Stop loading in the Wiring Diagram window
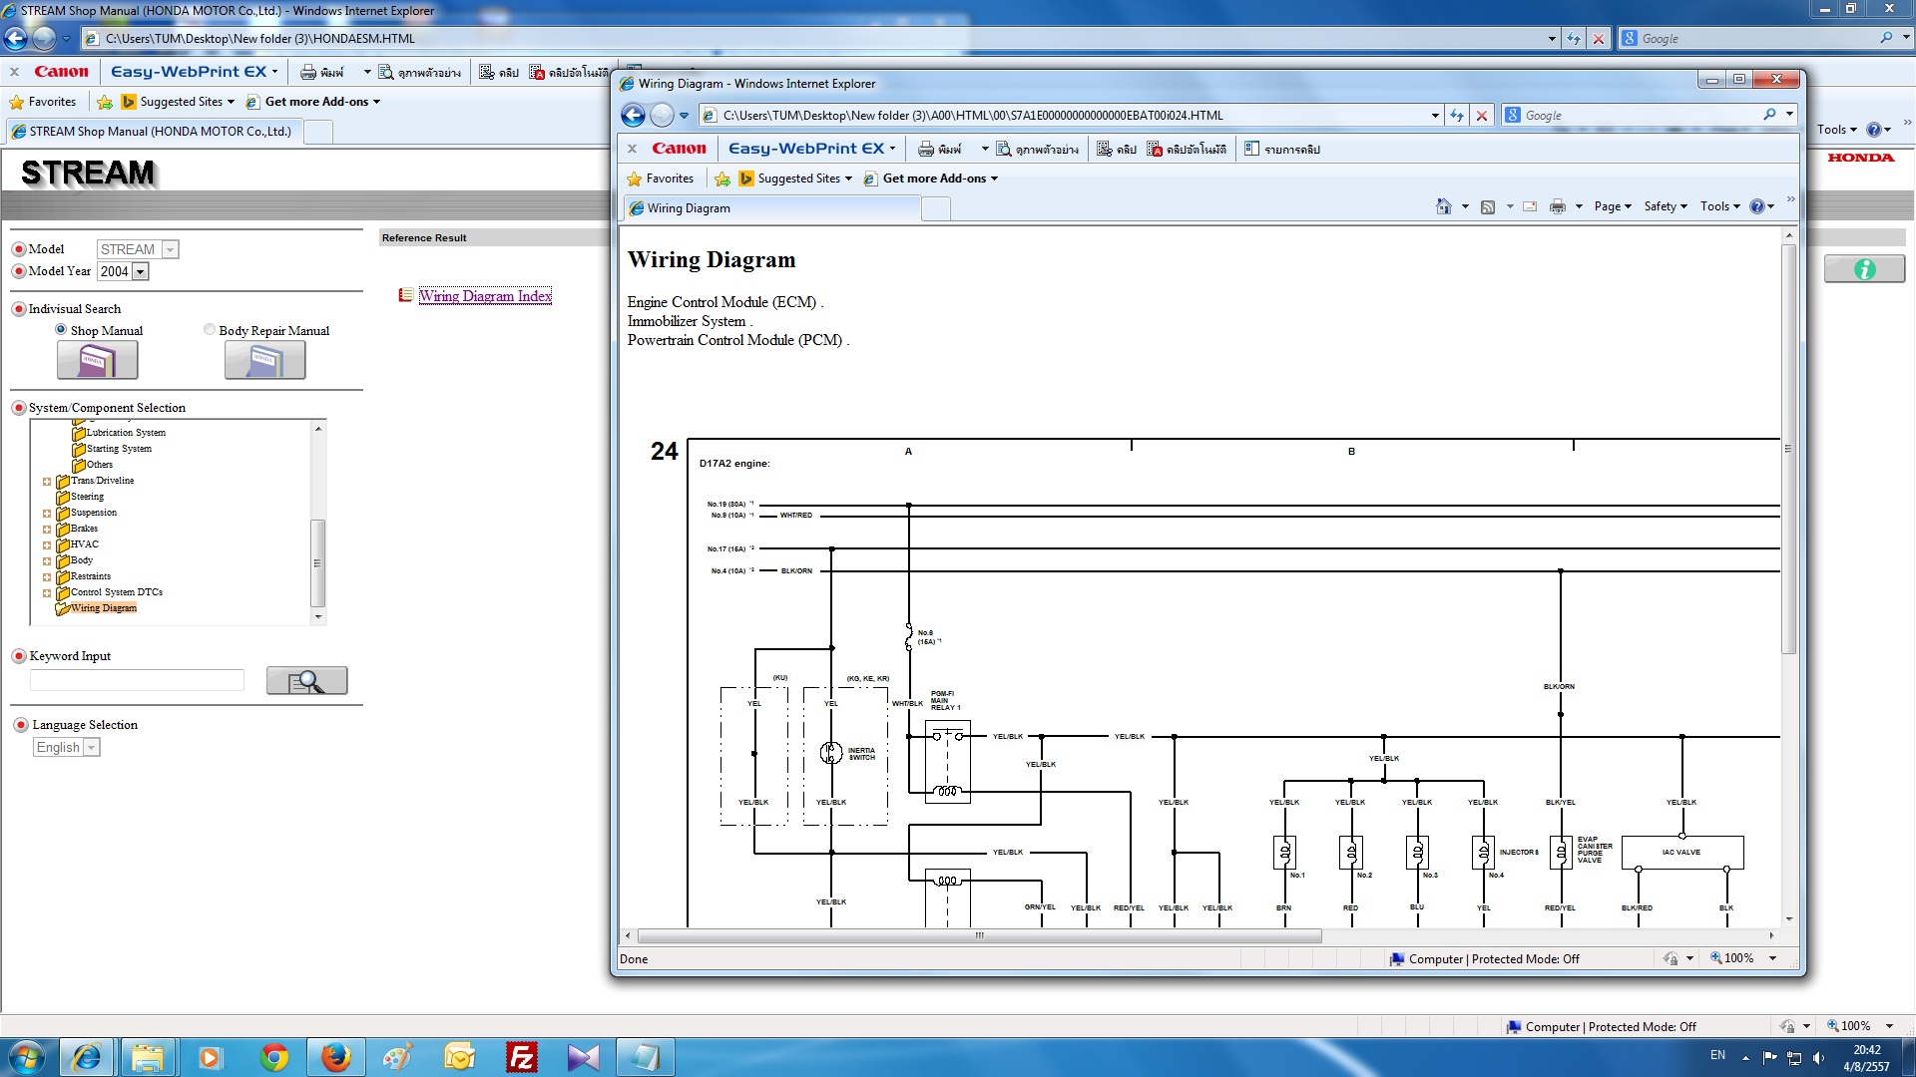Image resolution: width=1916 pixels, height=1077 pixels. click(1482, 116)
